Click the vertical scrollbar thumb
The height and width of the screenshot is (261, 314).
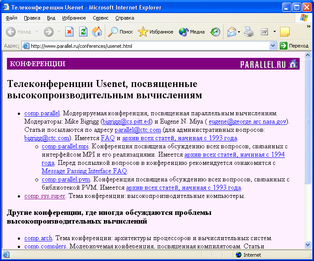point(307,121)
